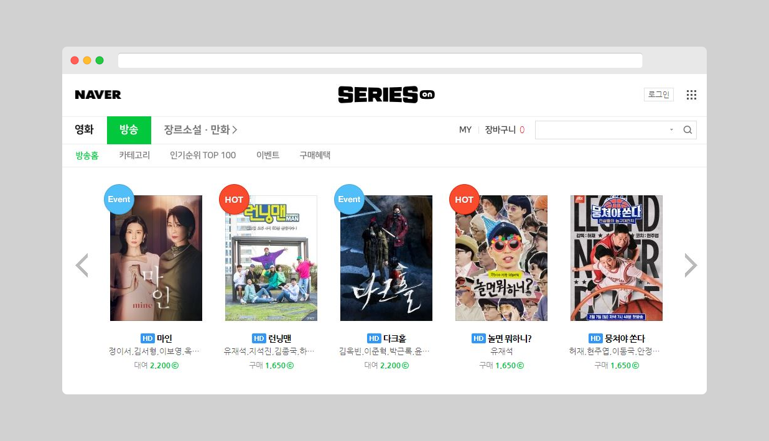Screen dimensions: 769x441
Task: Open the apps grid icon
Action: click(691, 95)
